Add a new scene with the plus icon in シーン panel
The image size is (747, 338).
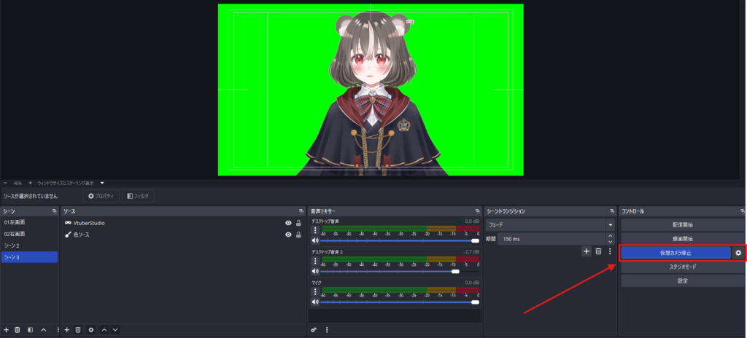pyautogui.click(x=6, y=329)
